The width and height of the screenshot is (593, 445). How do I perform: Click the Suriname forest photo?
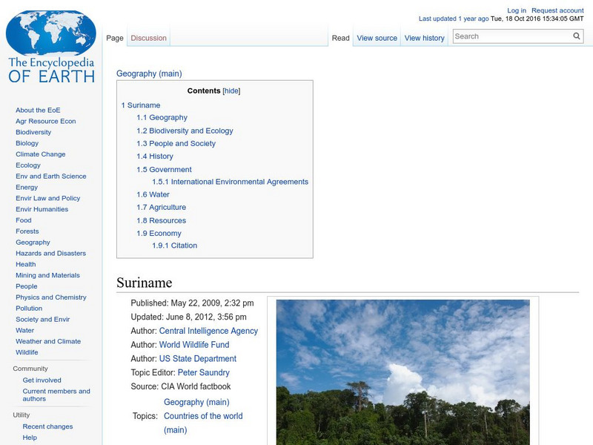click(x=404, y=371)
